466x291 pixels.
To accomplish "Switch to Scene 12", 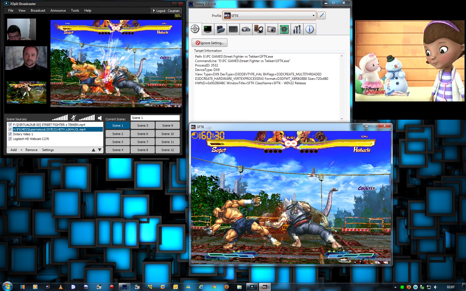I will coord(168,150).
